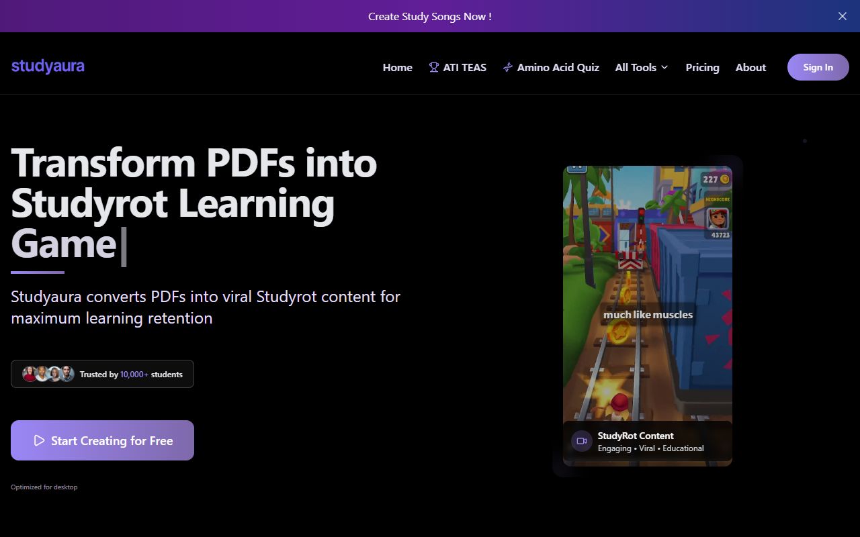The width and height of the screenshot is (860, 537).
Task: Dismiss the Create Study Songs banner
Action: coord(842,15)
